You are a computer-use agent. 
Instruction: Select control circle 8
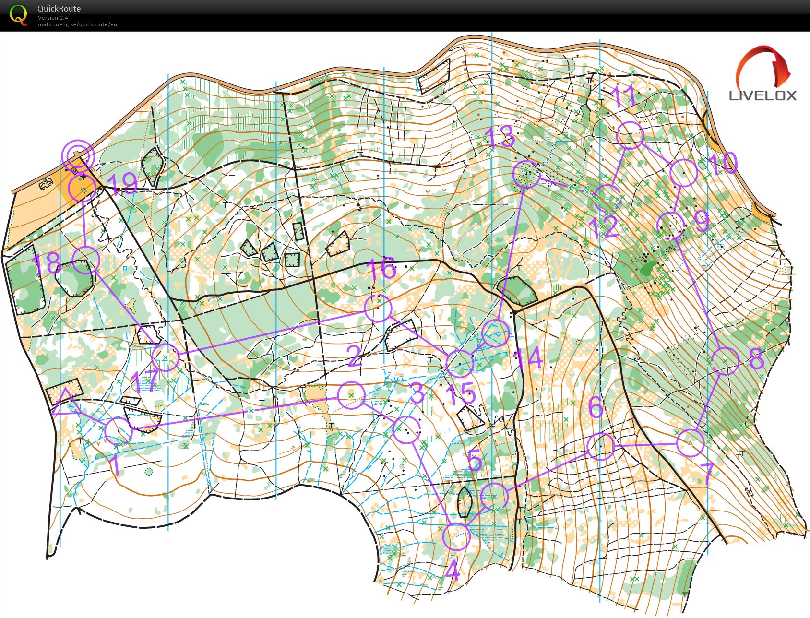[725, 361]
